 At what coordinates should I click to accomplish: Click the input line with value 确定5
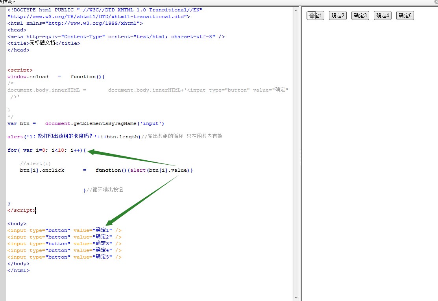click(x=65, y=257)
